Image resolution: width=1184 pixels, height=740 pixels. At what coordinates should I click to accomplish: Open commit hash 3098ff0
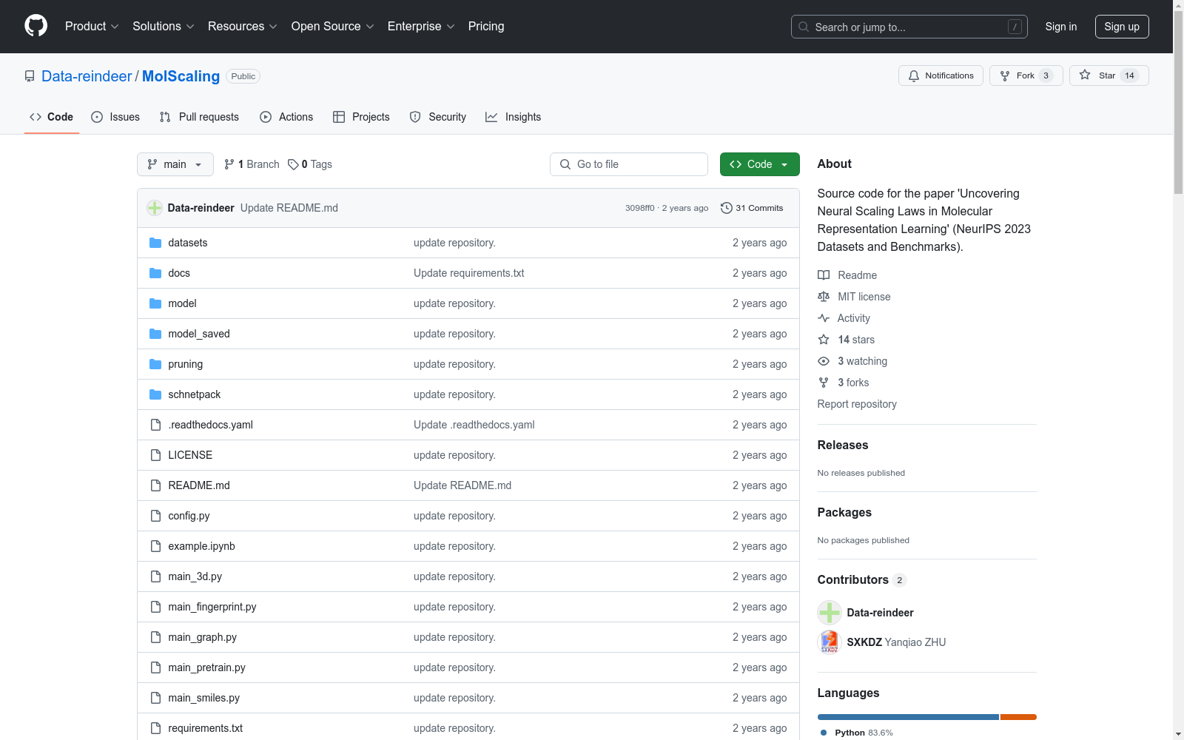tap(639, 208)
